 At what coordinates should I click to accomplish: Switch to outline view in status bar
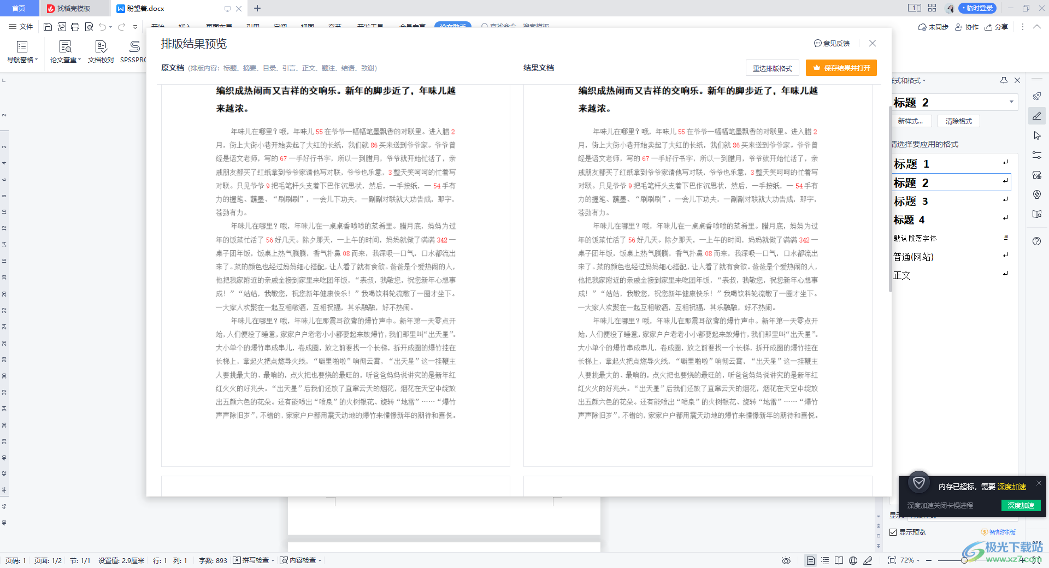tap(825, 560)
